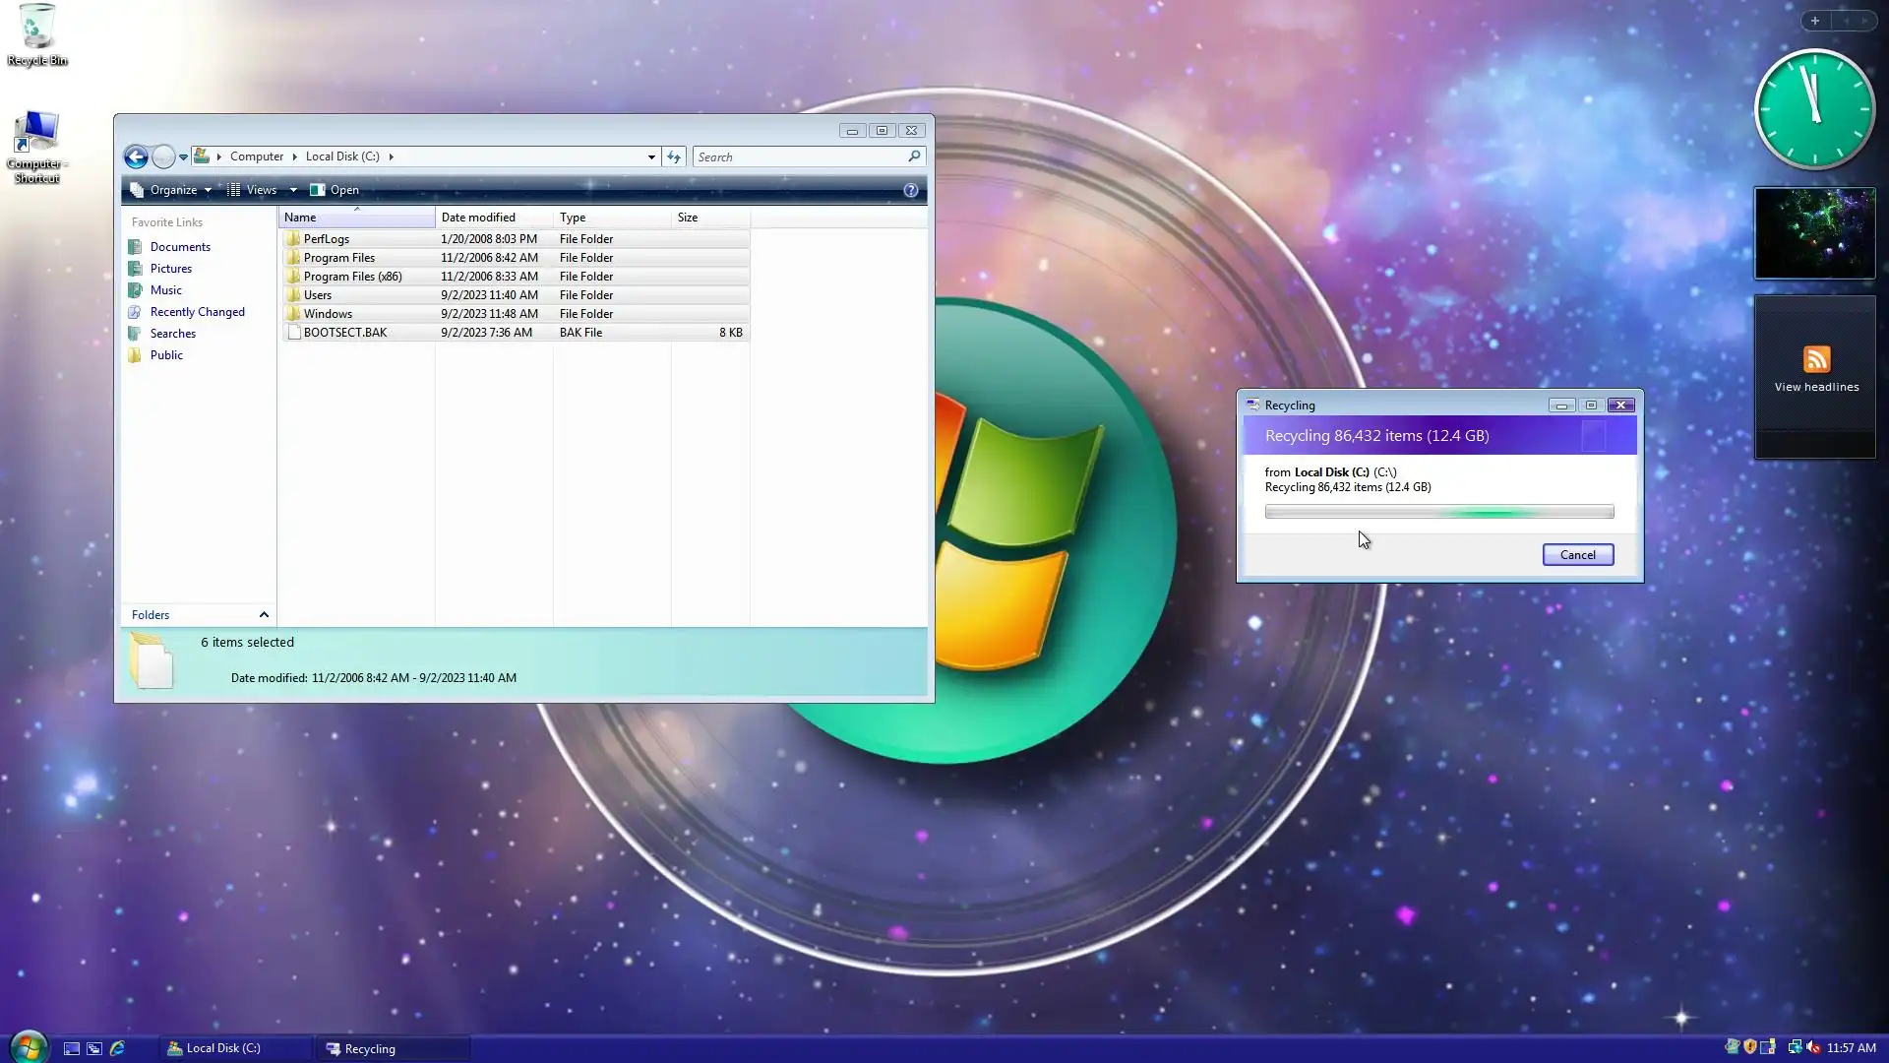This screenshot has height=1063, width=1889.
Task: Click the Back navigation arrow in Explorer
Action: [136, 156]
